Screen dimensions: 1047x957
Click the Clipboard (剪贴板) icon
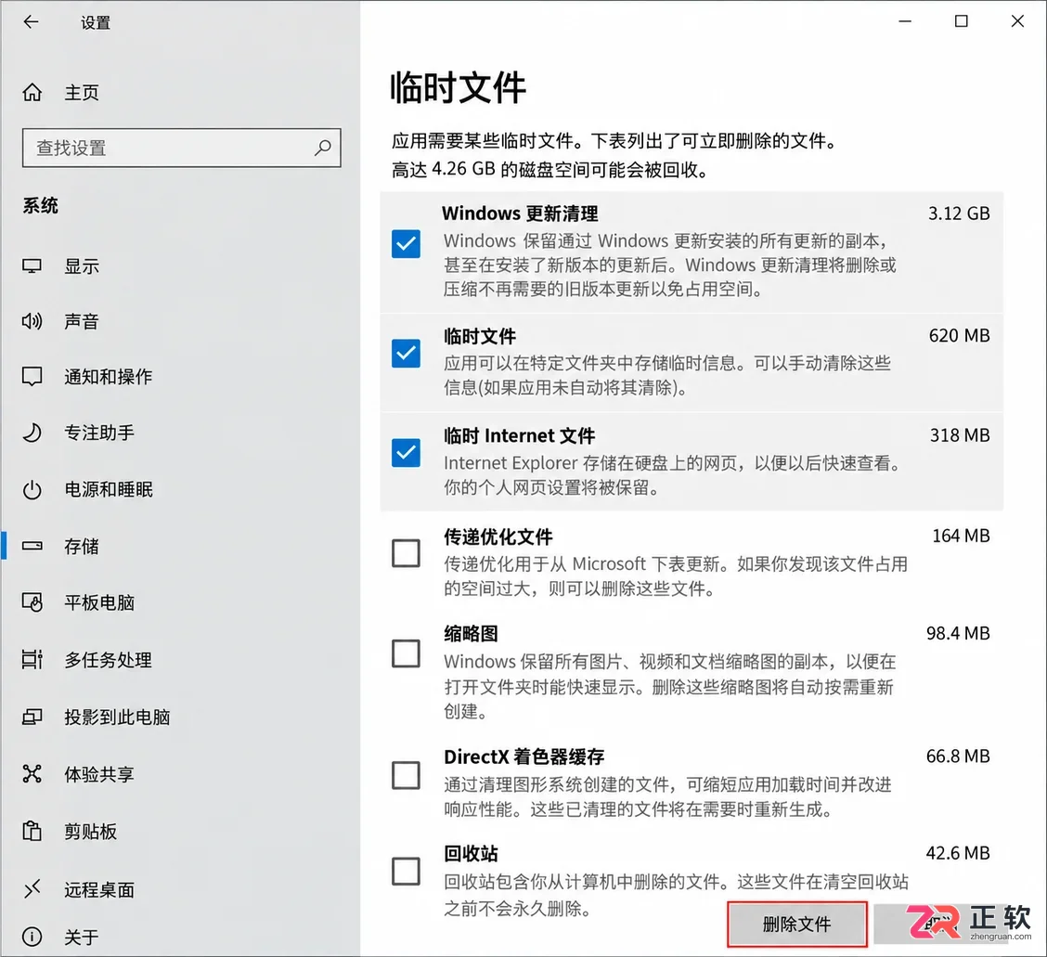pyautogui.click(x=32, y=832)
